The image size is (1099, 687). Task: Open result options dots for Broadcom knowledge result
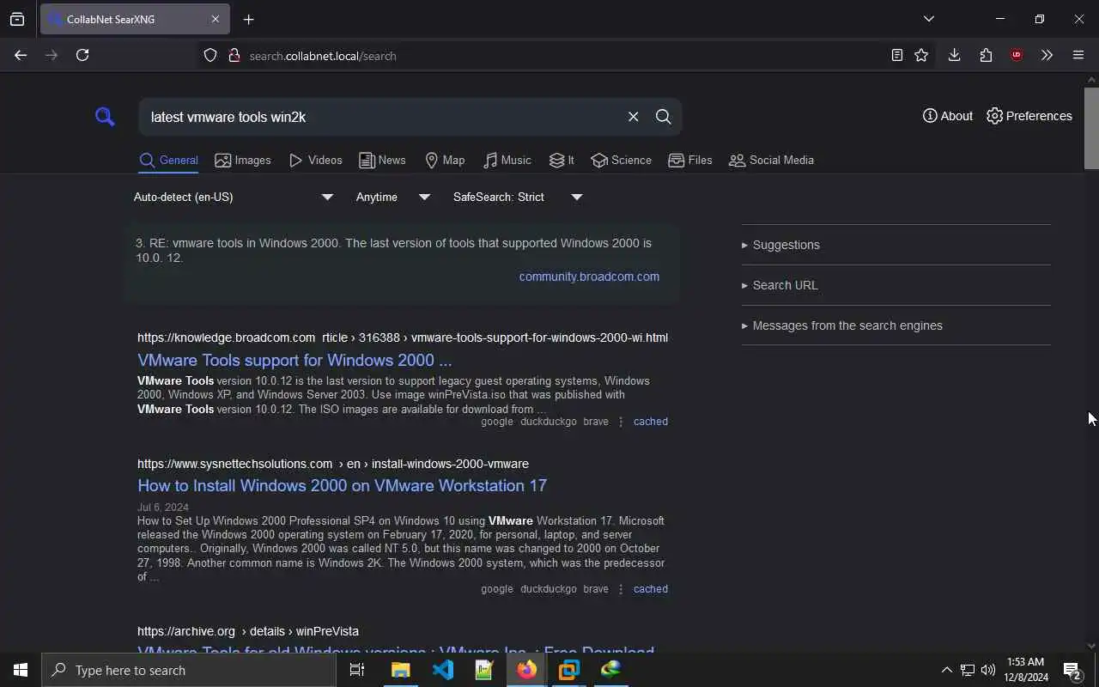[x=621, y=422]
